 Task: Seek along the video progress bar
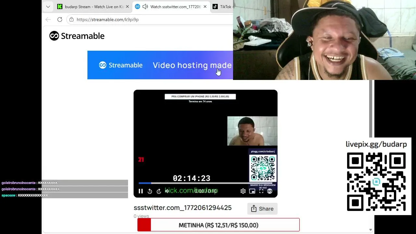(205, 183)
